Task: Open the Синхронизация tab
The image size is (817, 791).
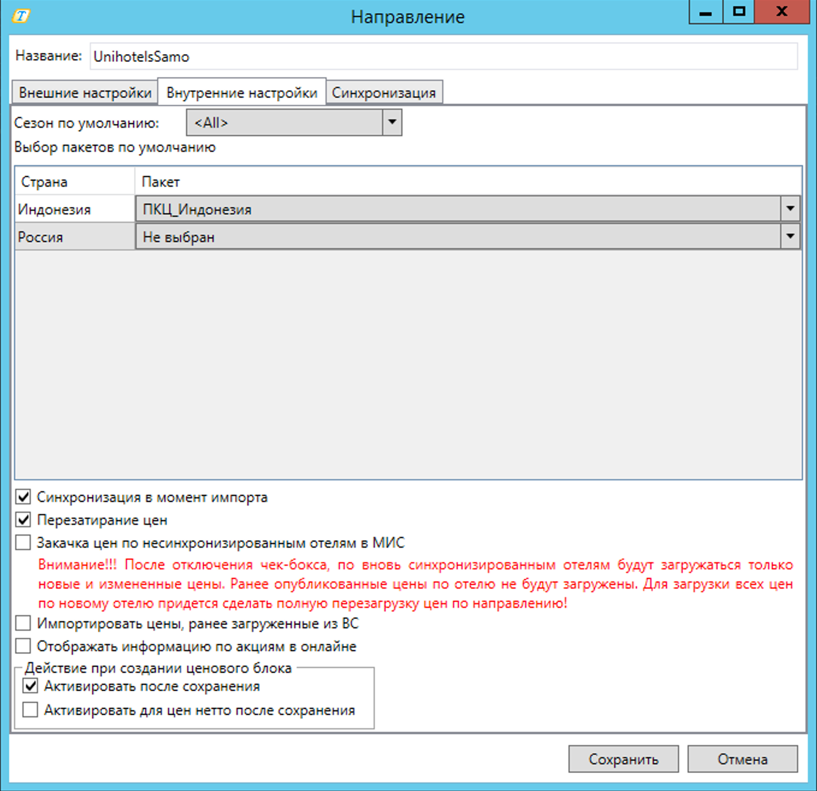Action: click(384, 93)
